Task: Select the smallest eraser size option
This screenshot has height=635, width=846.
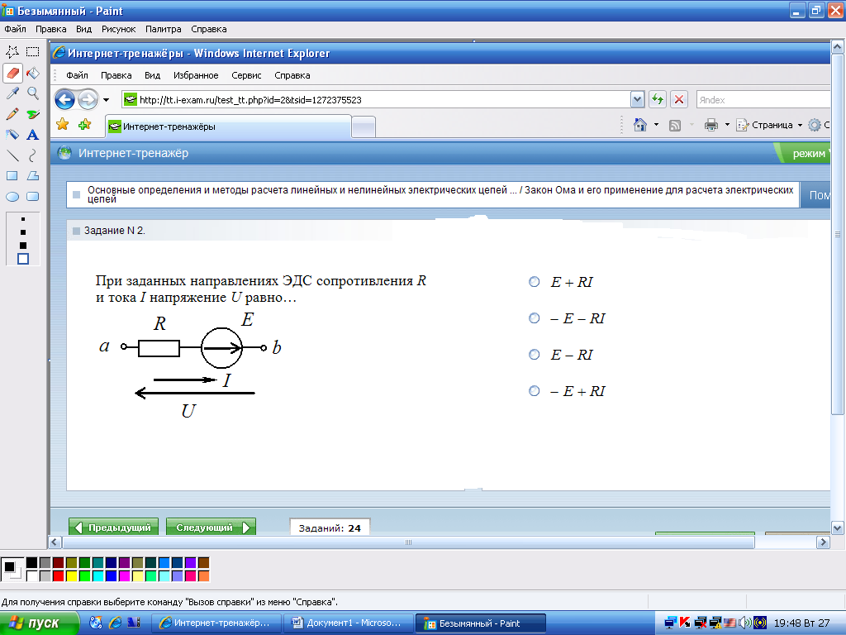Action: 22,219
